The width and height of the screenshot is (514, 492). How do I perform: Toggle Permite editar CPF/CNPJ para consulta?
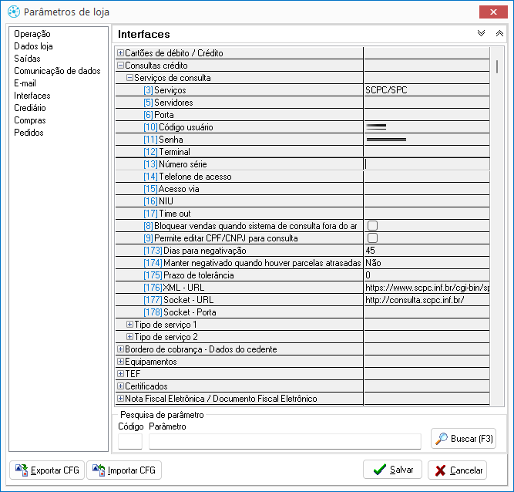coord(372,238)
